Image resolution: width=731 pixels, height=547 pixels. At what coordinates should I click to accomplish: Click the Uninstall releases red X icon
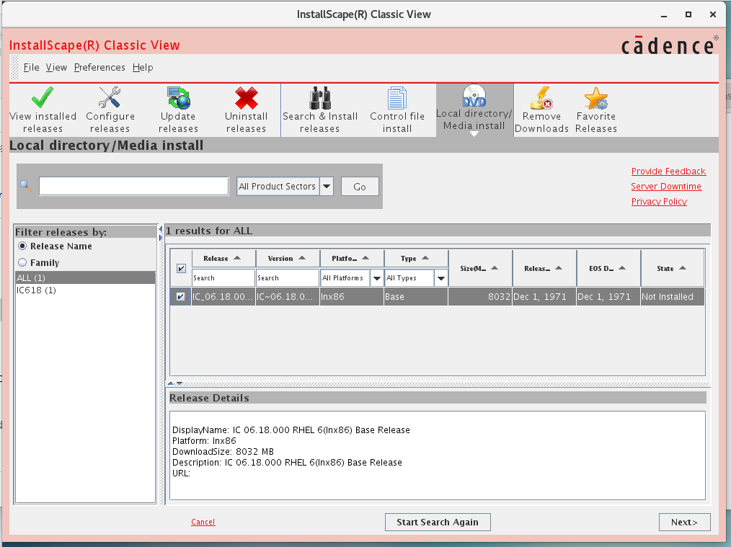click(x=246, y=98)
